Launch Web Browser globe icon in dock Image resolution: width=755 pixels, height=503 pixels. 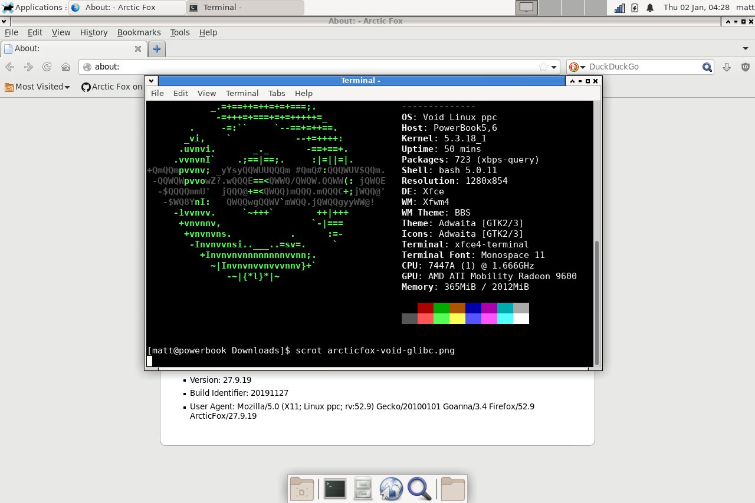coord(391,489)
